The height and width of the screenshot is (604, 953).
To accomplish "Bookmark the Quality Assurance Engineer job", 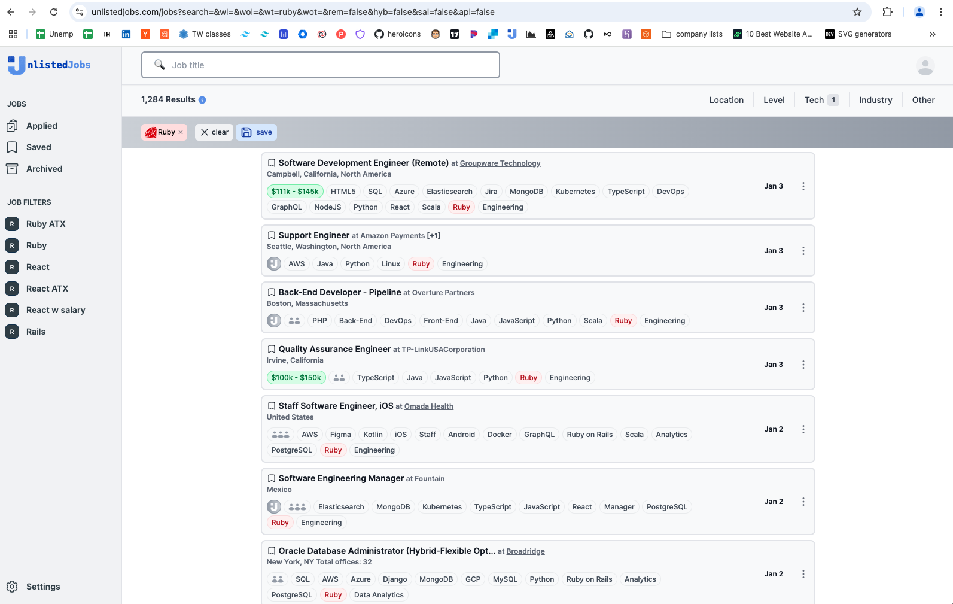I will (272, 349).
